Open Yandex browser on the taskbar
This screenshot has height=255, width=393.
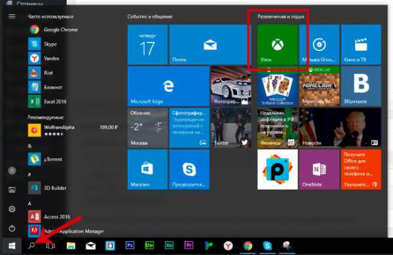(228, 246)
